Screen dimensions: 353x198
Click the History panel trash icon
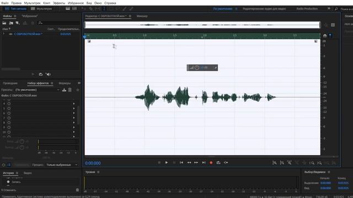point(77,190)
